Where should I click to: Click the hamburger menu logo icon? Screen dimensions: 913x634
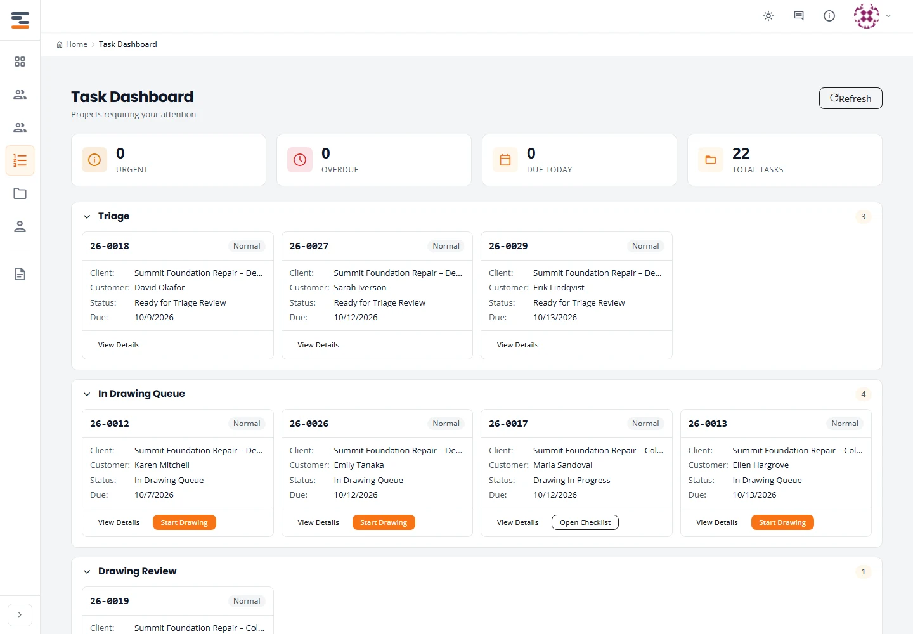click(x=20, y=20)
